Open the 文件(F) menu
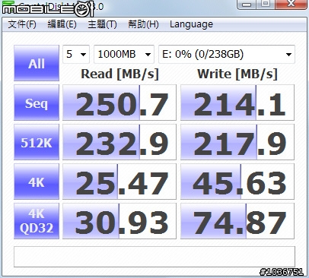The width and height of the screenshot is (309, 278). [x=22, y=24]
